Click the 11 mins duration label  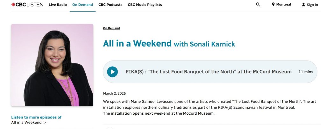click(x=306, y=72)
